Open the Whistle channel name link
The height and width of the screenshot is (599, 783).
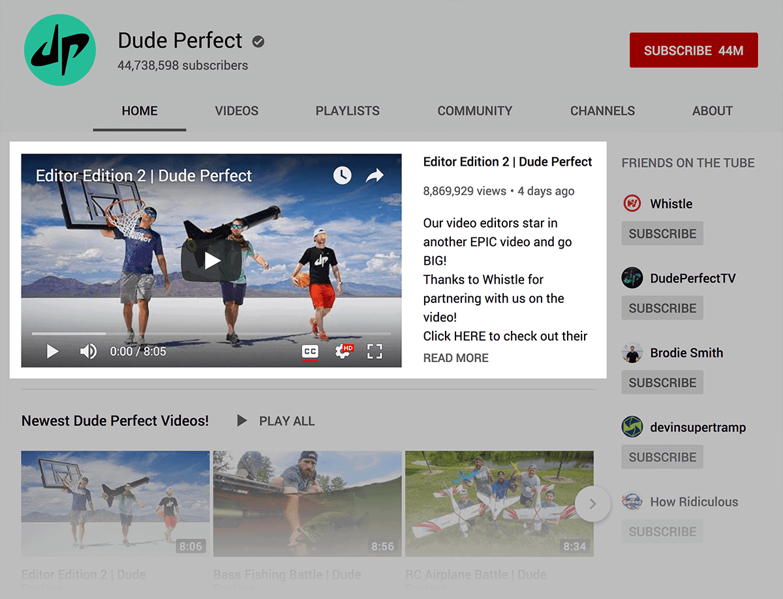pos(671,204)
